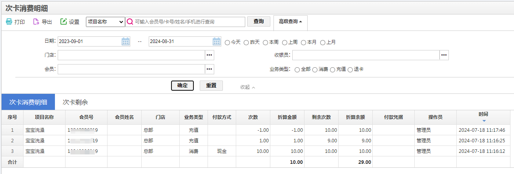Click the 收银员 cashier input field
The height and width of the screenshot is (174, 514).
366,55
